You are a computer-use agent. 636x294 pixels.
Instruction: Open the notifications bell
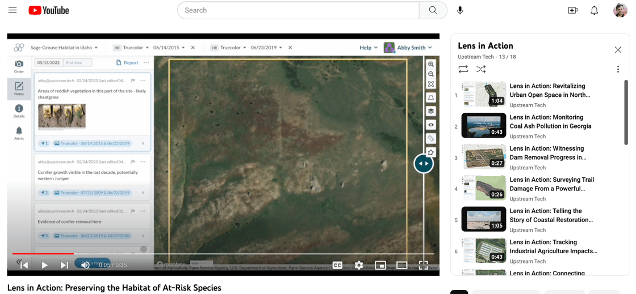tap(594, 11)
